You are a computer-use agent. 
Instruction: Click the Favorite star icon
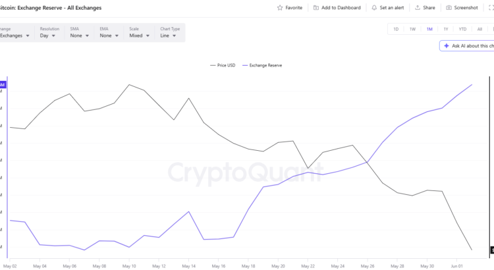[x=280, y=7]
